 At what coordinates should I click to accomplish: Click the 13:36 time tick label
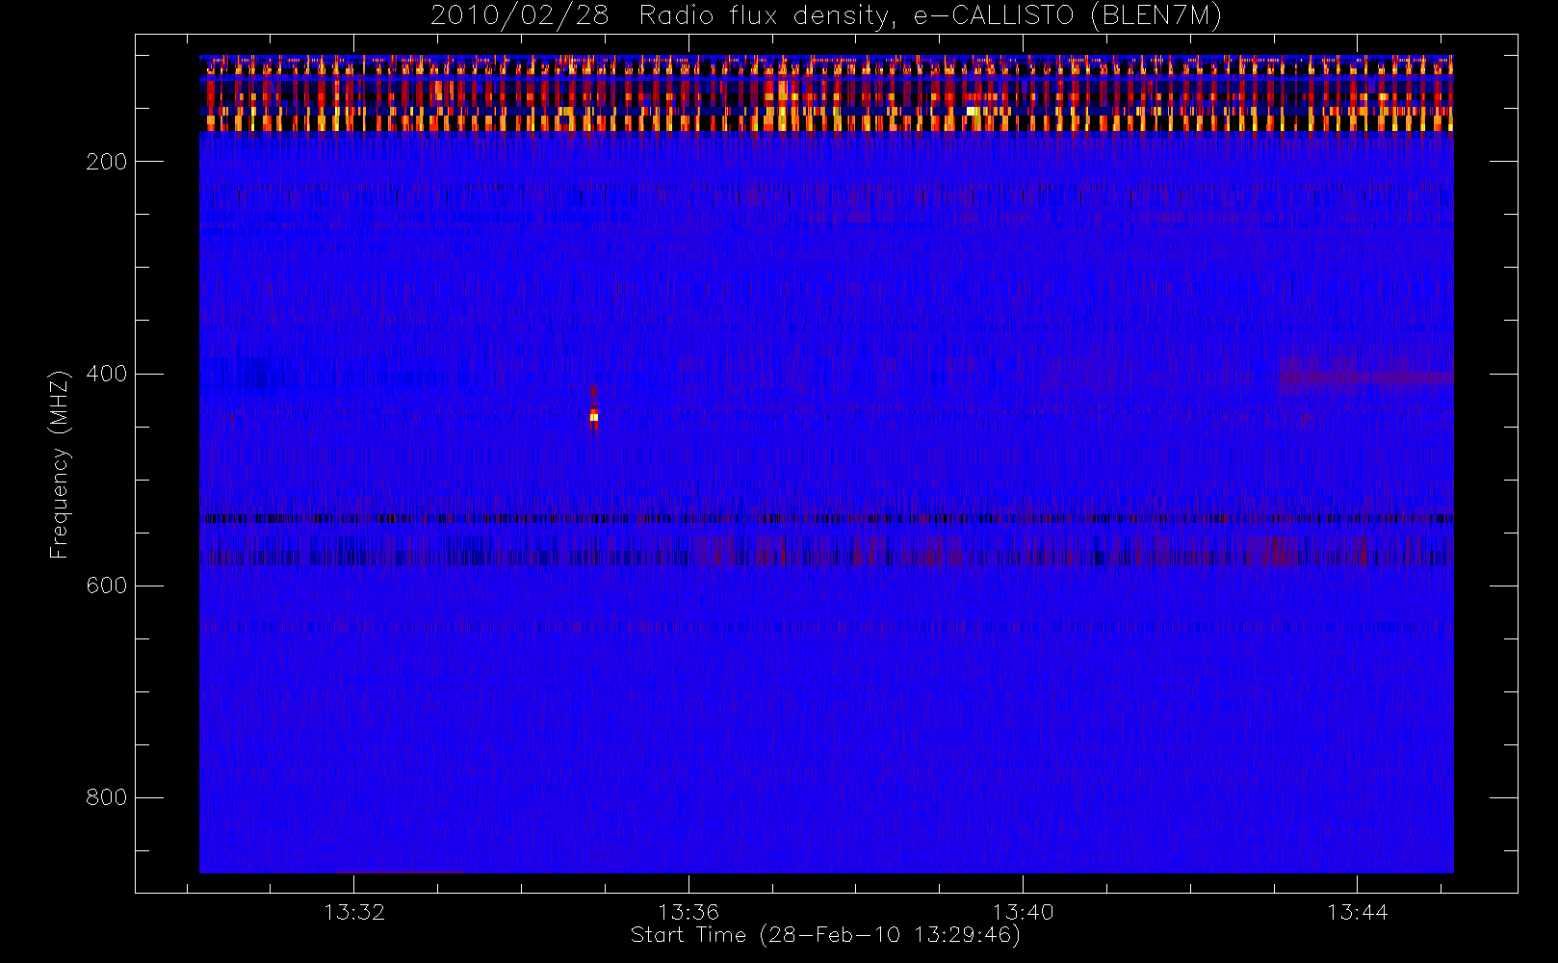click(688, 912)
